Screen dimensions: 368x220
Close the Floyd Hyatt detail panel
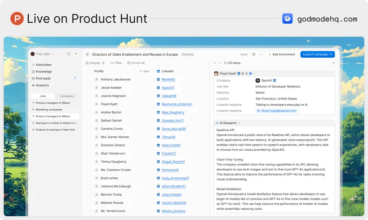pos(333,63)
